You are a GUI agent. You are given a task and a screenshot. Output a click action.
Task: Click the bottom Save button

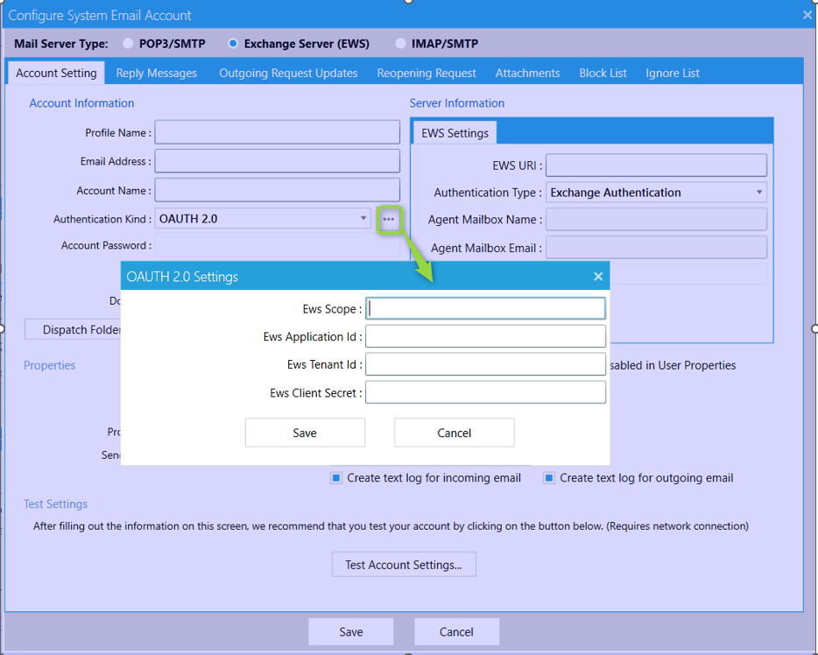[351, 632]
